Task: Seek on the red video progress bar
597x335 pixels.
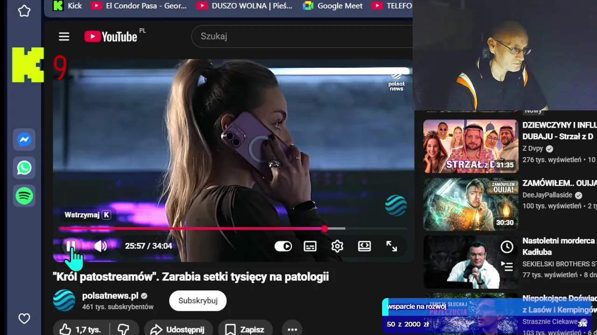Action: (x=233, y=228)
